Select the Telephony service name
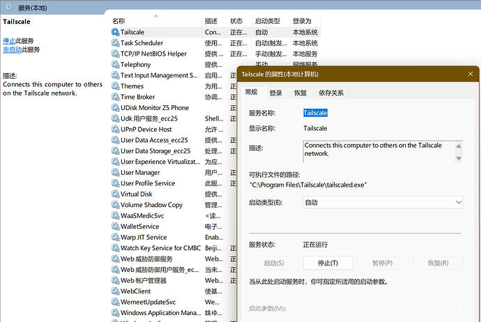481x322 pixels. click(x=136, y=64)
